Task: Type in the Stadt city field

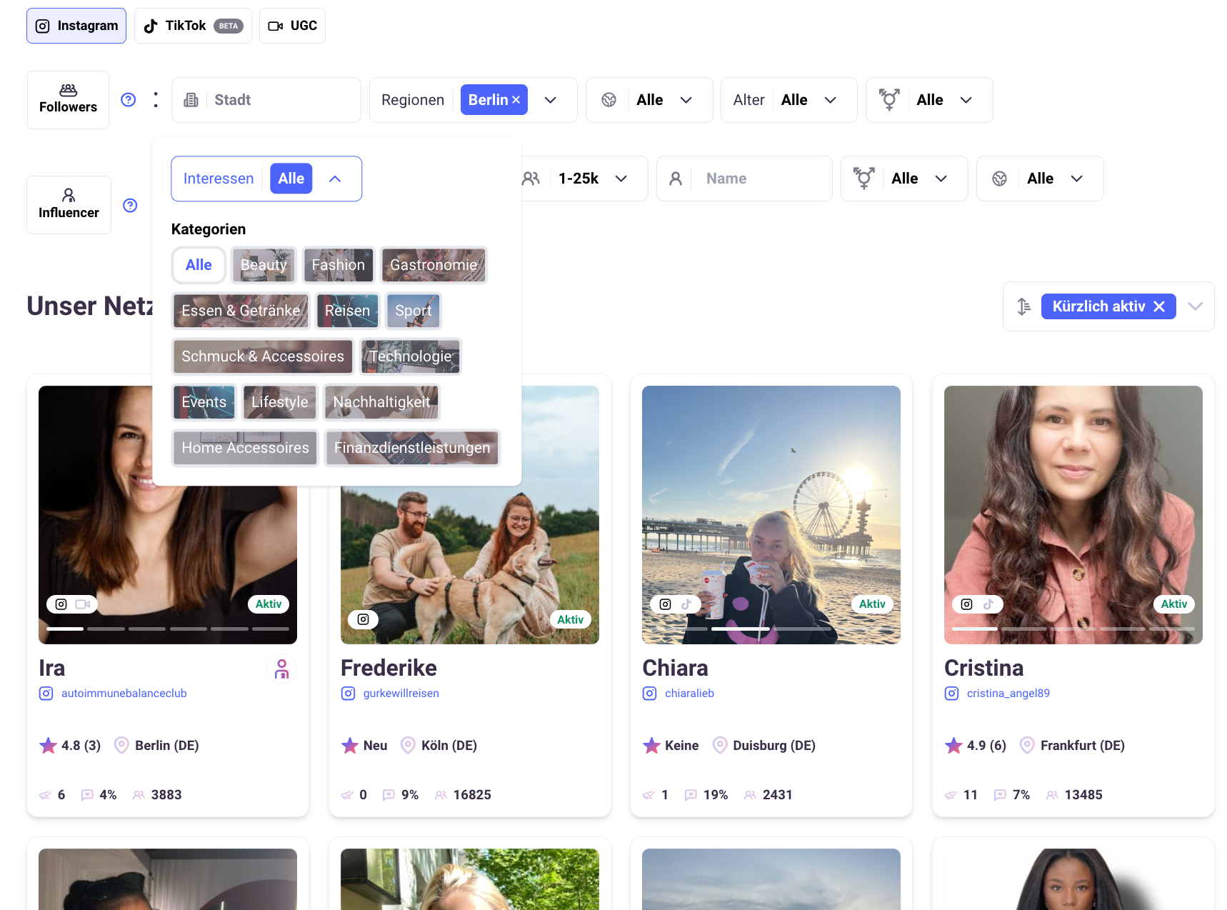Action: tap(266, 100)
